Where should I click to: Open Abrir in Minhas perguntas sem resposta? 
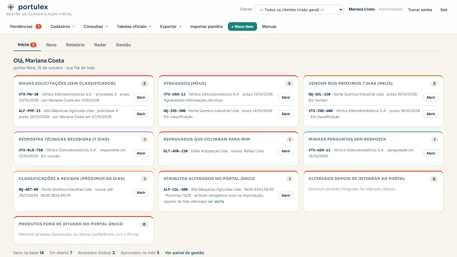click(x=431, y=153)
